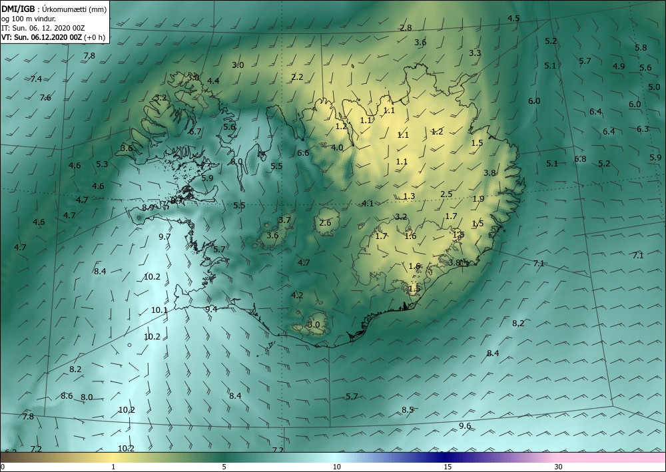
Task: Pick the brown start of the color bar
Action: click(x=17, y=457)
